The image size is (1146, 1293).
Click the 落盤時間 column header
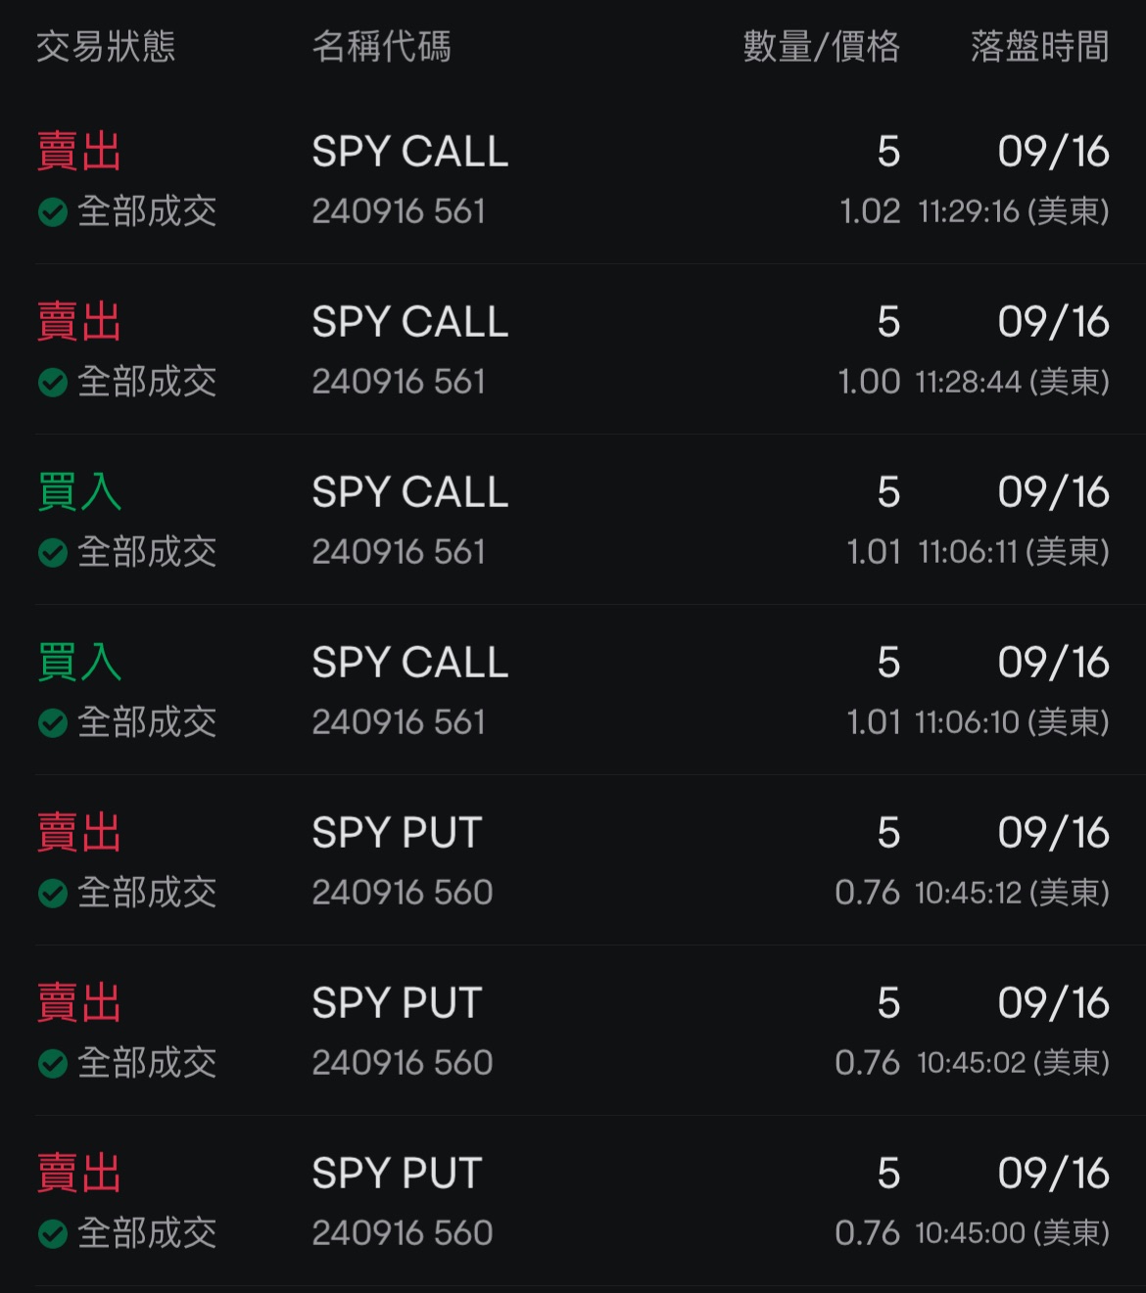click(x=1039, y=46)
